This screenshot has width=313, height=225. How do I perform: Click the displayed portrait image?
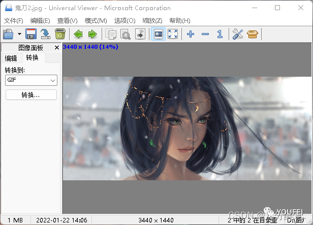coord(187,128)
